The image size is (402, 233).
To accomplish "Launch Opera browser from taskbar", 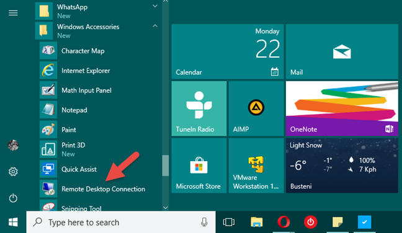I will [284, 222].
